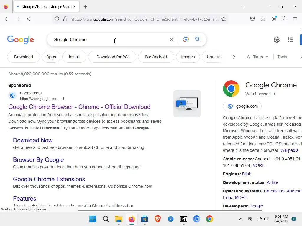Select the Update filter chip
Viewport: 302px width, 226px height.
click(x=214, y=57)
